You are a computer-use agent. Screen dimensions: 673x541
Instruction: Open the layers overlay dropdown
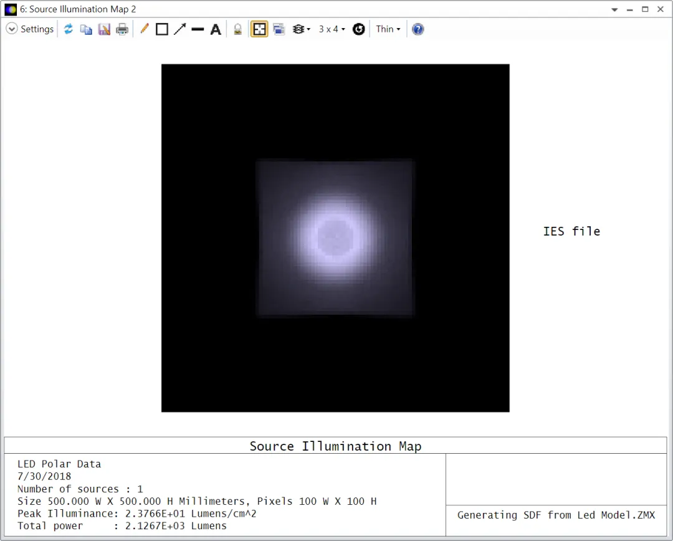point(301,29)
